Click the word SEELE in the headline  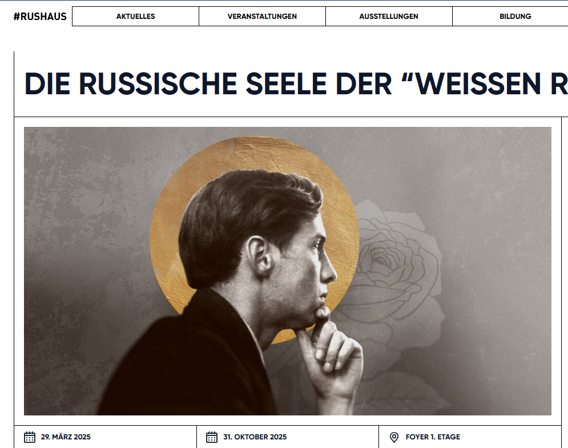pos(287,84)
